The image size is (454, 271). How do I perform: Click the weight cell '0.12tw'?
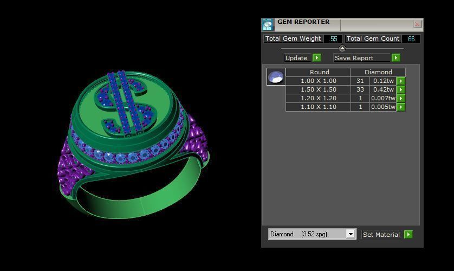click(x=383, y=81)
